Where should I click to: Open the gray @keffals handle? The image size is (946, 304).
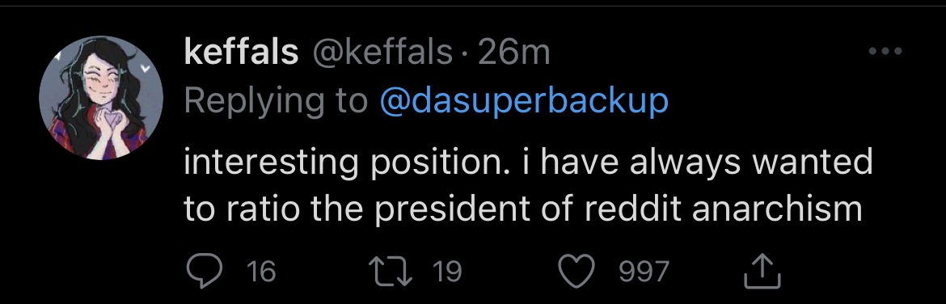coord(382,53)
